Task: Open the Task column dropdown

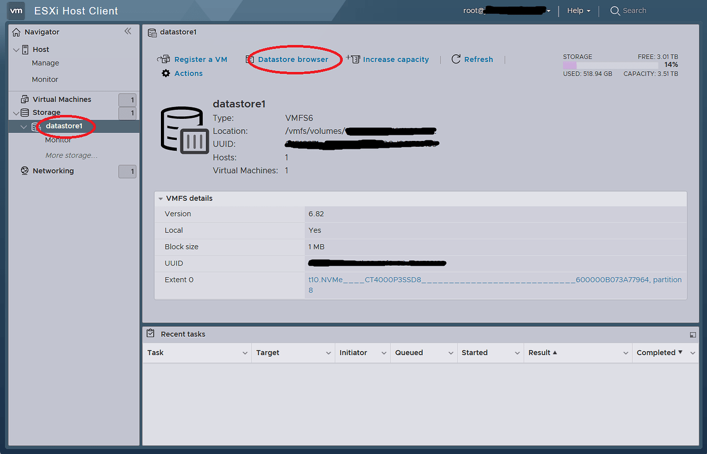Action: pos(245,353)
